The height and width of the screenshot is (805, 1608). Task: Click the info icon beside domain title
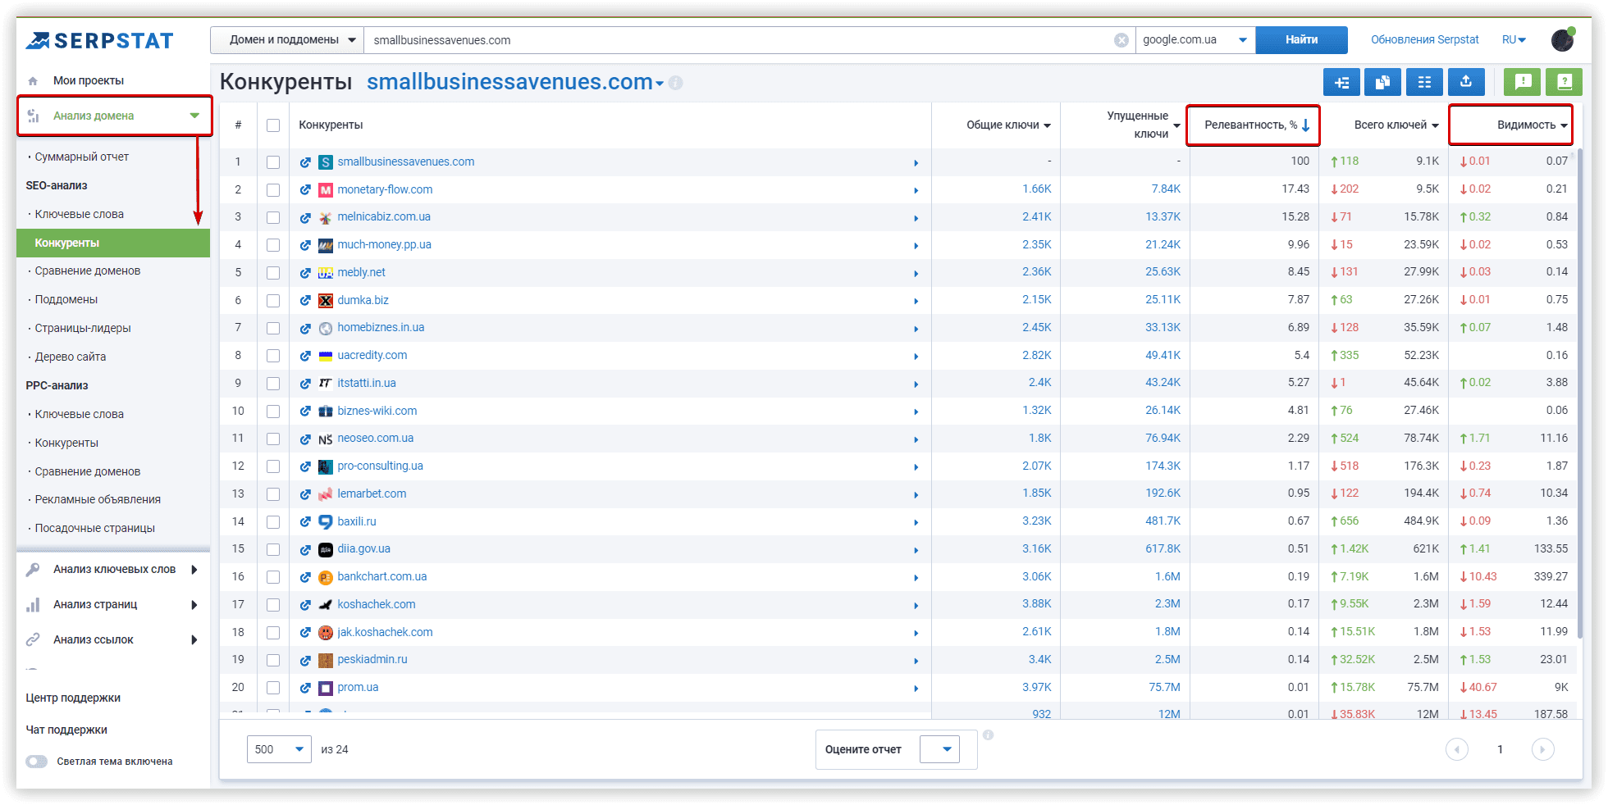point(676,83)
